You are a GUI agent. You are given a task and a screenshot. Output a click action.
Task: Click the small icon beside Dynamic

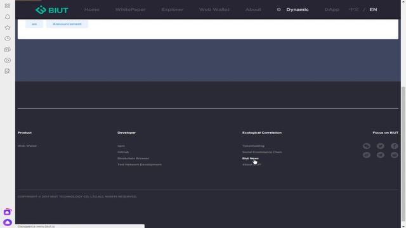pos(279,9)
